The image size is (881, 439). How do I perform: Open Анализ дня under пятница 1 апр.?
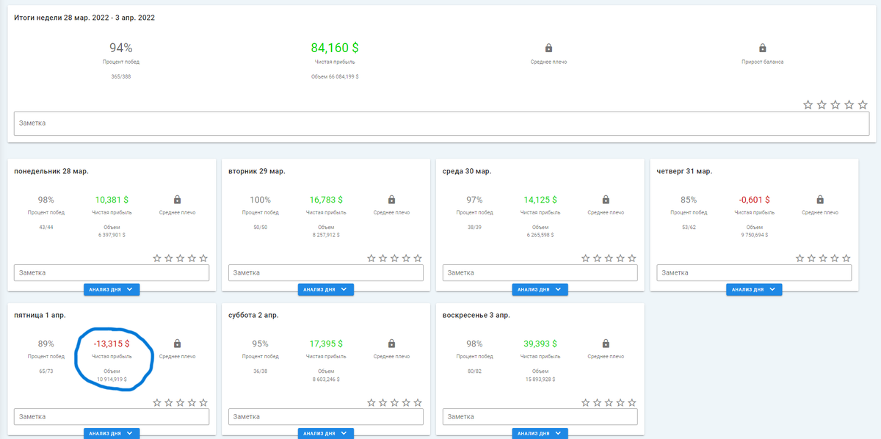[112, 433]
